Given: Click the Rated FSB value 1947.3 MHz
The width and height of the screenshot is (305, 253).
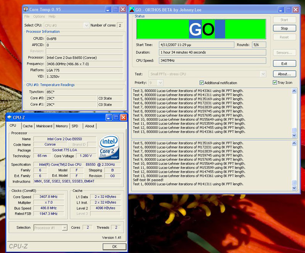Looking at the screenshot, I should 49,213.
